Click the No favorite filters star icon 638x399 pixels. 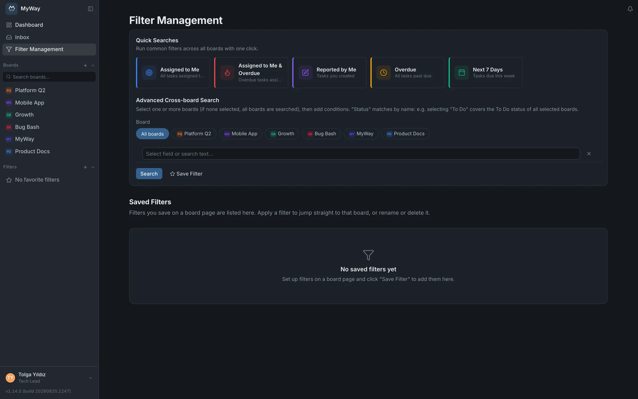(9, 180)
